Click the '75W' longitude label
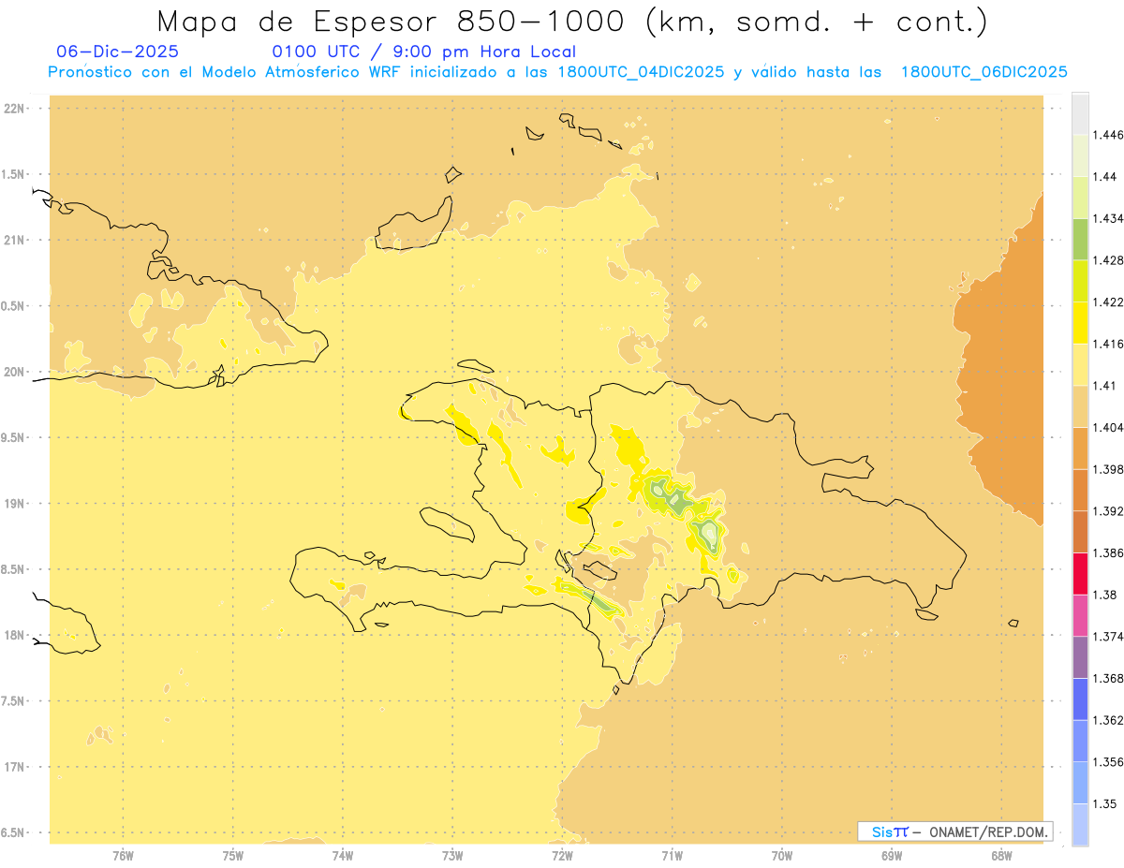The image size is (1124, 868). coord(232,856)
